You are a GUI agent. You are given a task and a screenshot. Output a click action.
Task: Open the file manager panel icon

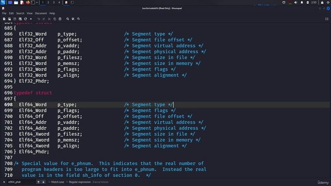(16, 3)
